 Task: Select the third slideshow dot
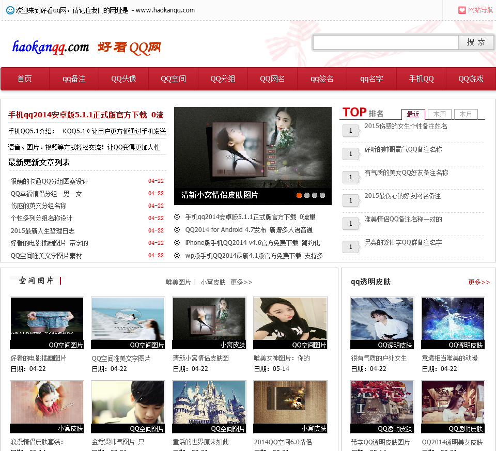pyautogui.click(x=315, y=195)
